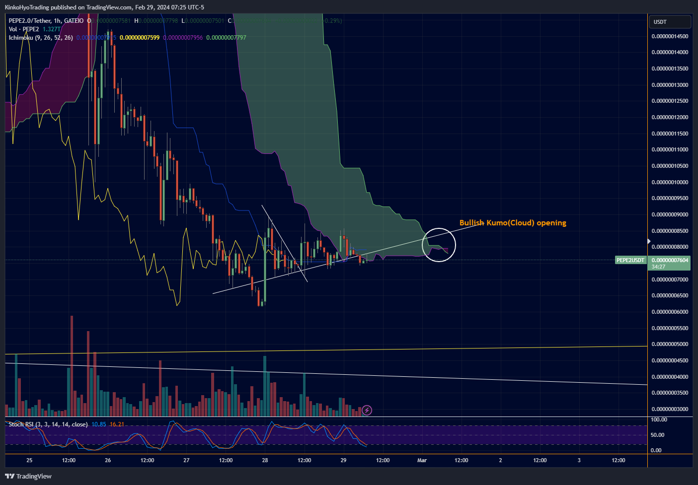Select the white ellipse drawing on the cloud
Screen dimensions: 698x485
point(439,245)
